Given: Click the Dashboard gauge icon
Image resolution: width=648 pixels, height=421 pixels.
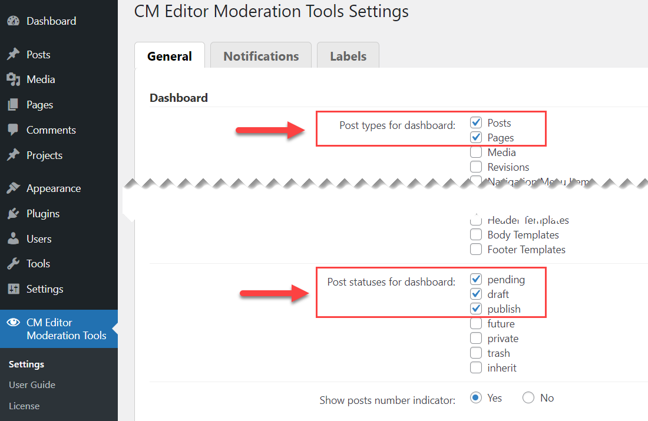Looking at the screenshot, I should click(x=13, y=21).
